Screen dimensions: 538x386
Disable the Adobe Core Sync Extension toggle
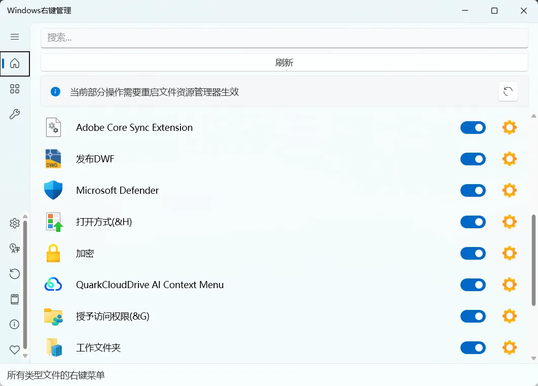pos(473,127)
